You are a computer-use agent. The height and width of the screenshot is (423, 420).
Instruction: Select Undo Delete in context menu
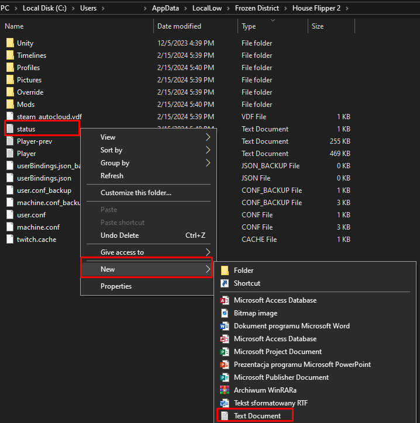[x=119, y=235]
